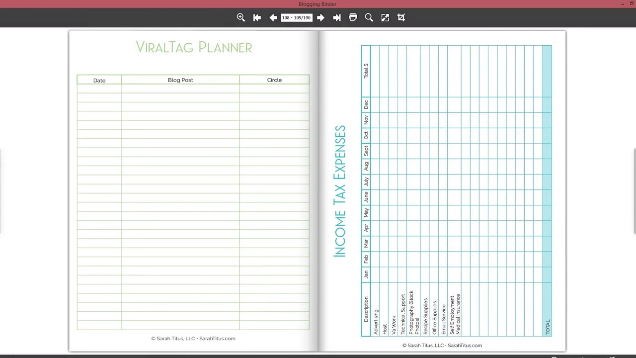Jump to the last page

point(337,17)
